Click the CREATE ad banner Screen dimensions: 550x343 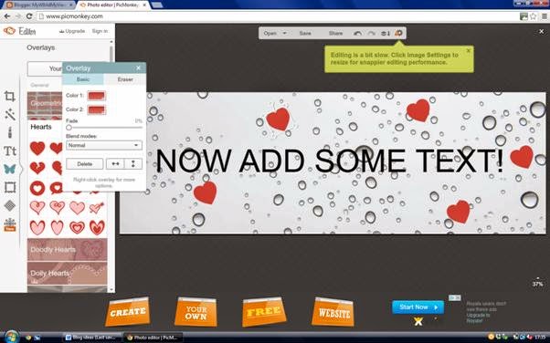(x=128, y=312)
